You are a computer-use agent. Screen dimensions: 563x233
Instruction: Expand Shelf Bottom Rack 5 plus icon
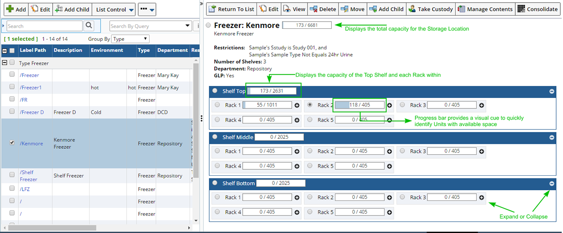[x=390, y=212]
